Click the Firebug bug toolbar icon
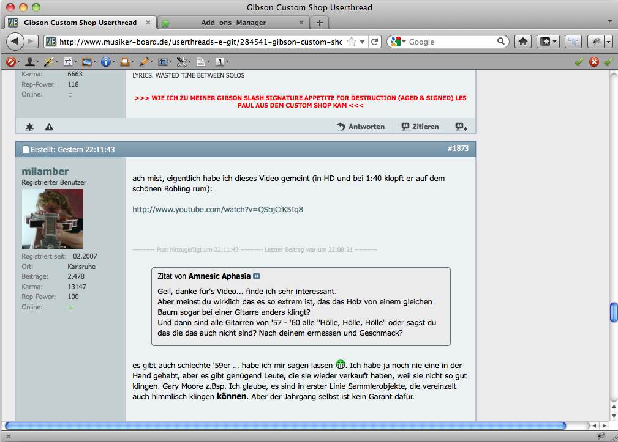The image size is (618, 442). 595,42
